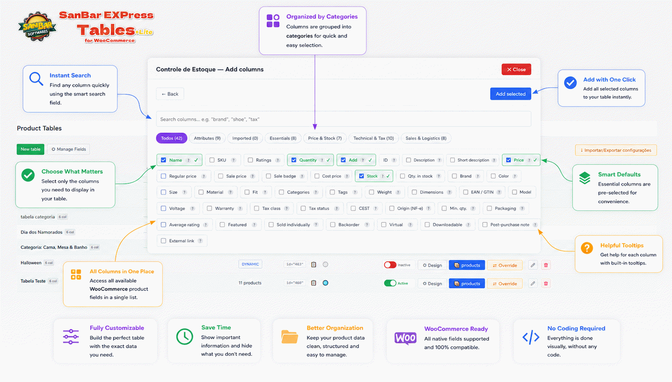Uncheck the Price column checkbox
This screenshot has height=382, width=672.
tap(508, 160)
